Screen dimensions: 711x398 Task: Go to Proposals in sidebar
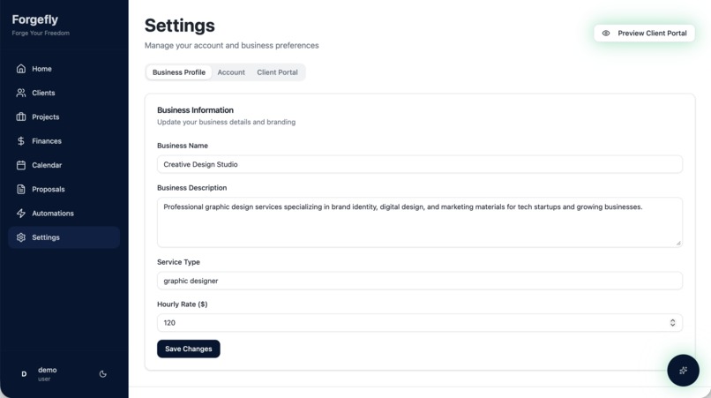pos(64,189)
